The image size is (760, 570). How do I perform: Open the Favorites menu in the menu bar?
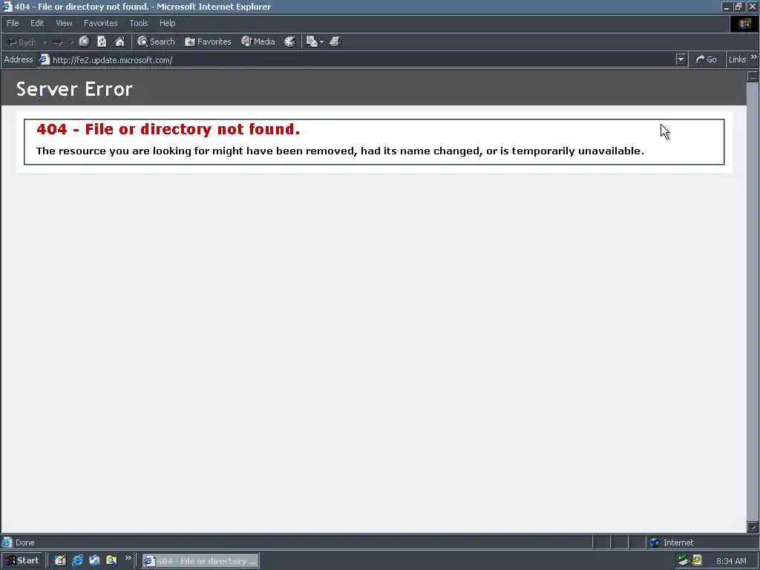100,23
